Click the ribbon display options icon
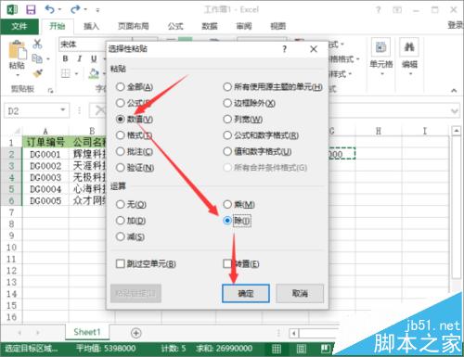The image size is (464, 357). 397,10
